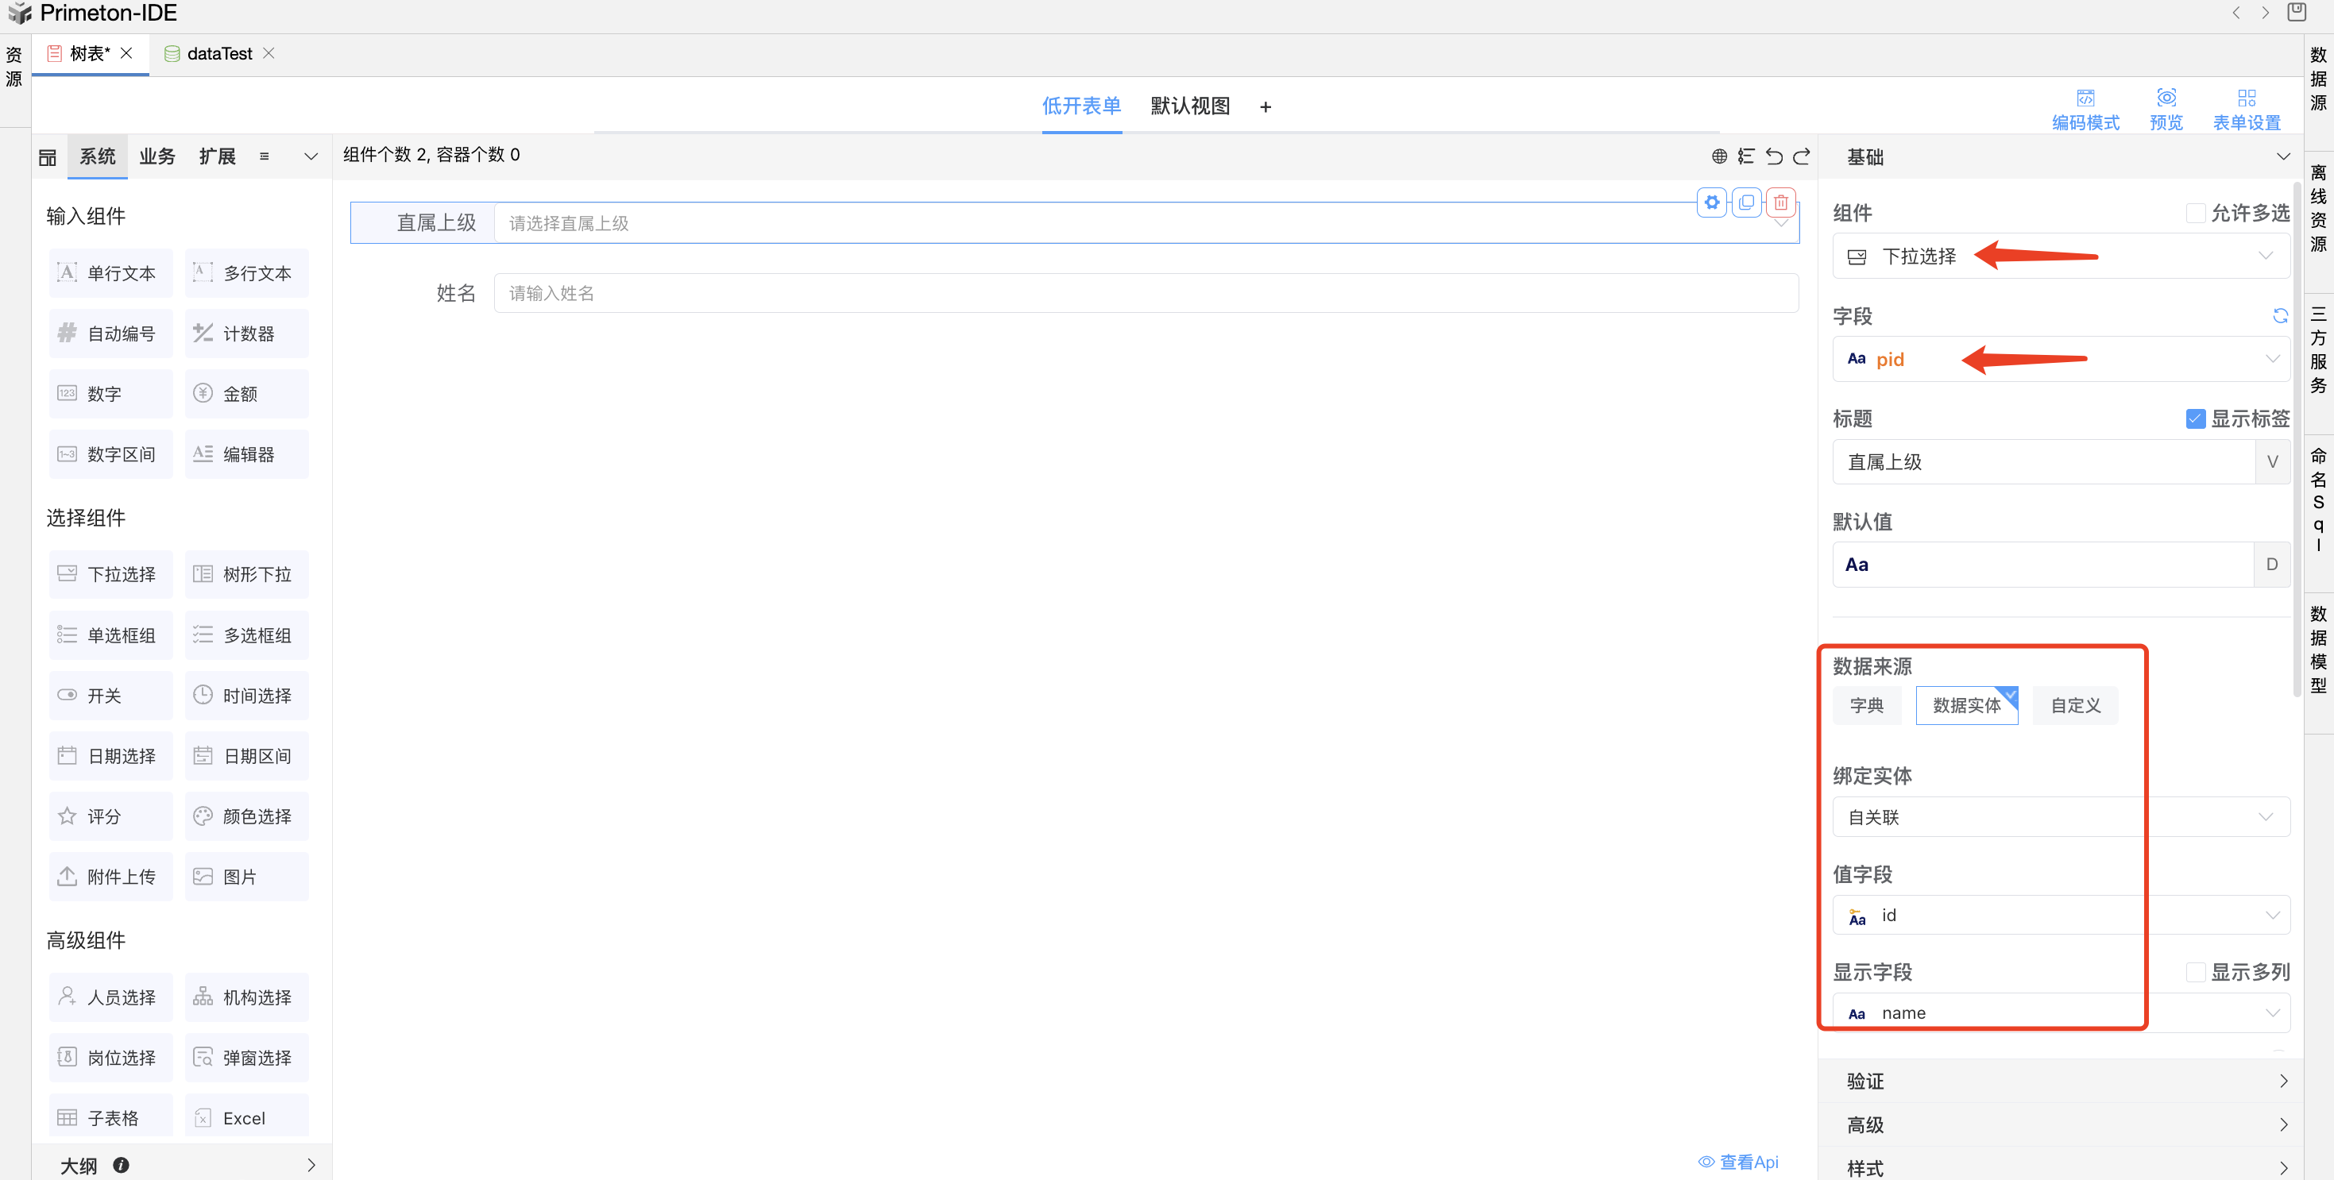Screen dimensions: 2334x1180
Task: Click the undo arrow icon
Action: pyautogui.click(x=1774, y=156)
